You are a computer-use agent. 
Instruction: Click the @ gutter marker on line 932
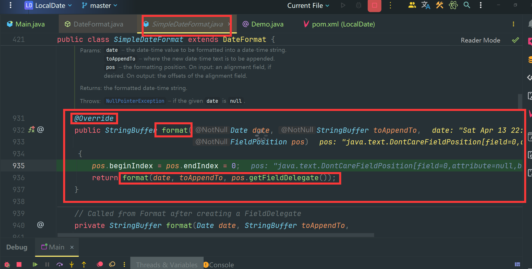tap(40, 129)
